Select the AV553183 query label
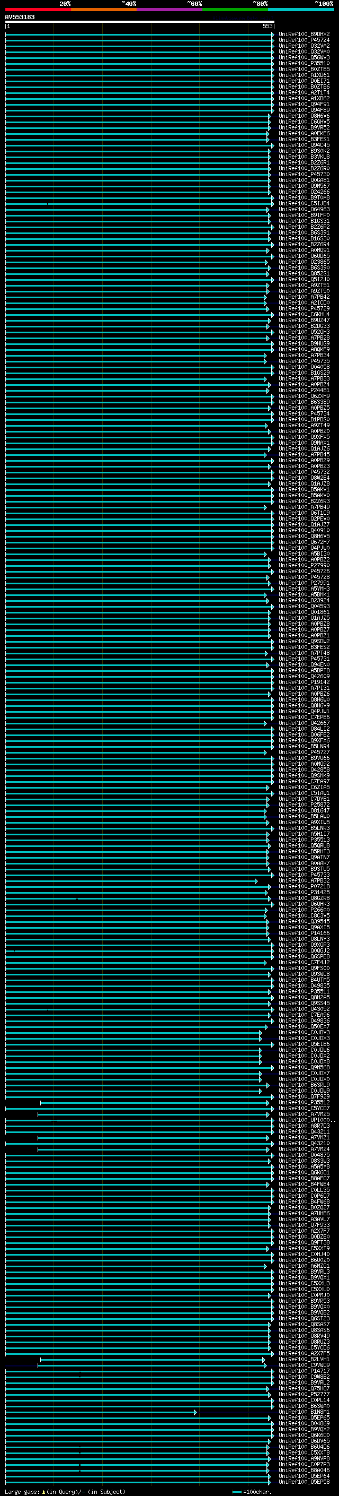The height and width of the screenshot is (1496, 339). point(20,17)
